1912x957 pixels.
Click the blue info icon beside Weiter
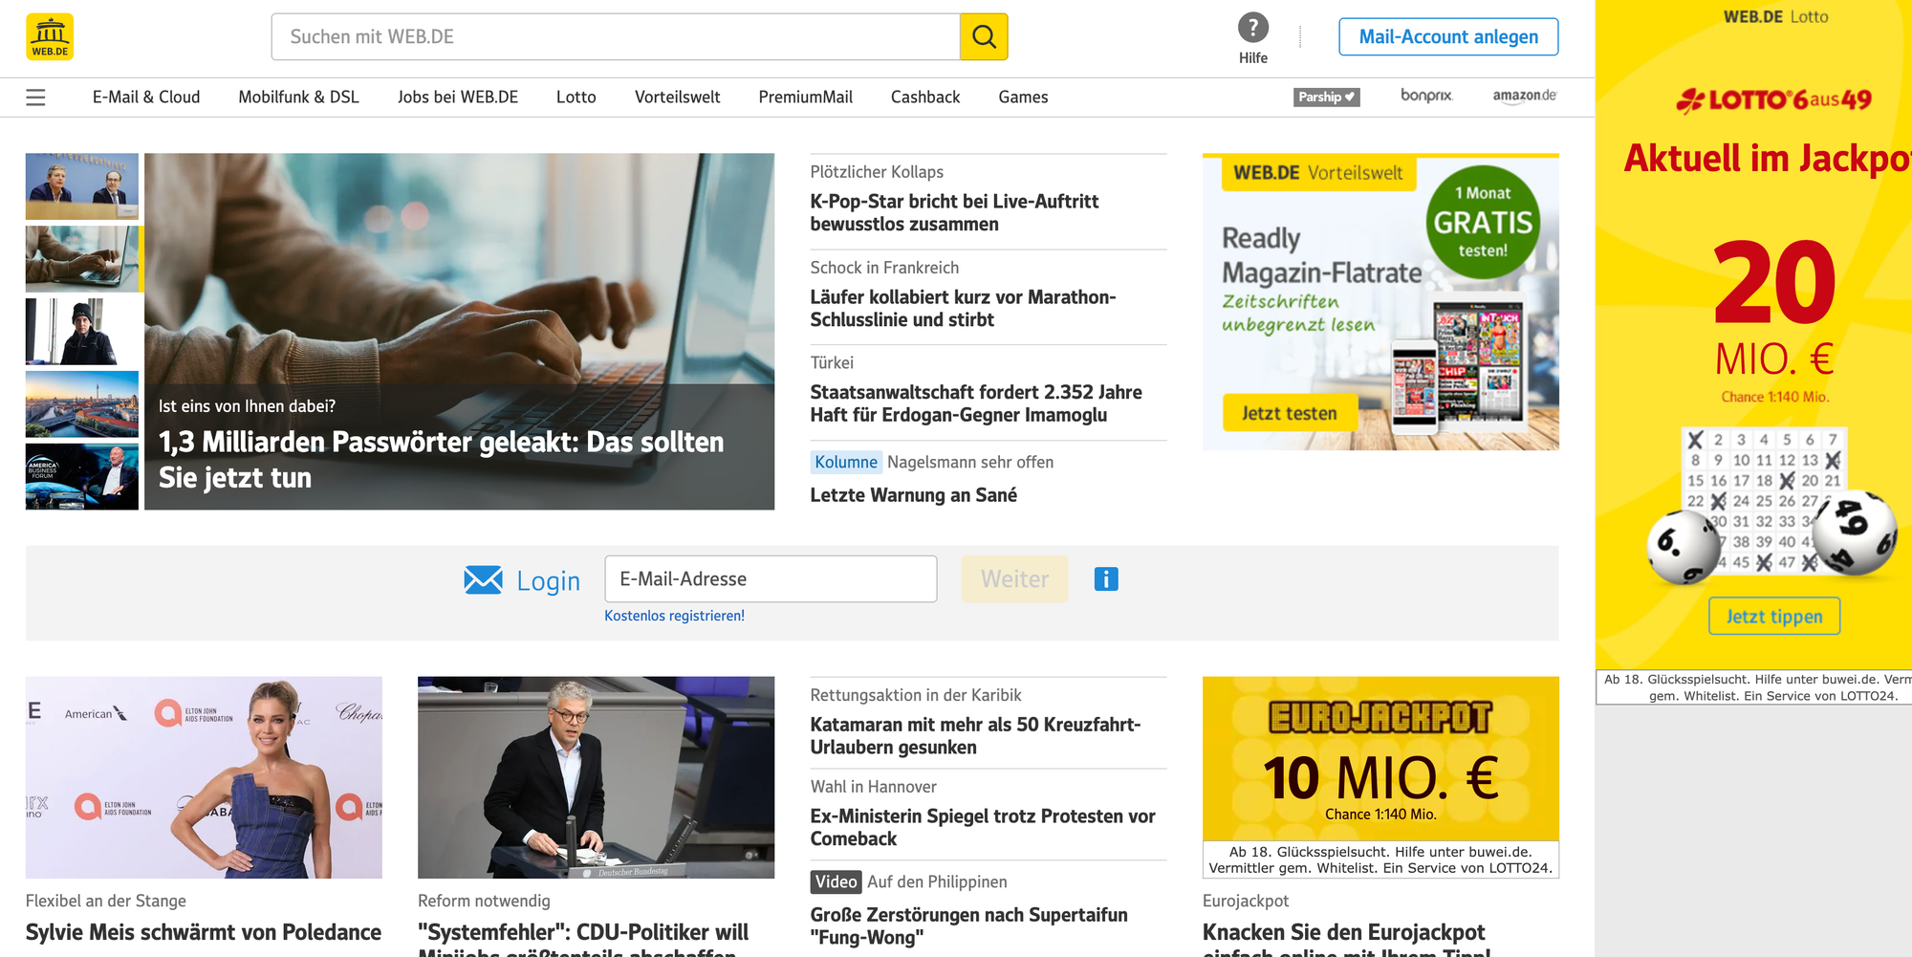coord(1105,578)
